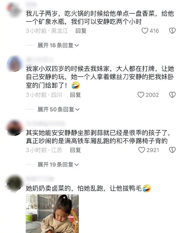This screenshot has height=233, width=183.
Task: Expand 16 replies under first comment
Action: click(x=58, y=45)
